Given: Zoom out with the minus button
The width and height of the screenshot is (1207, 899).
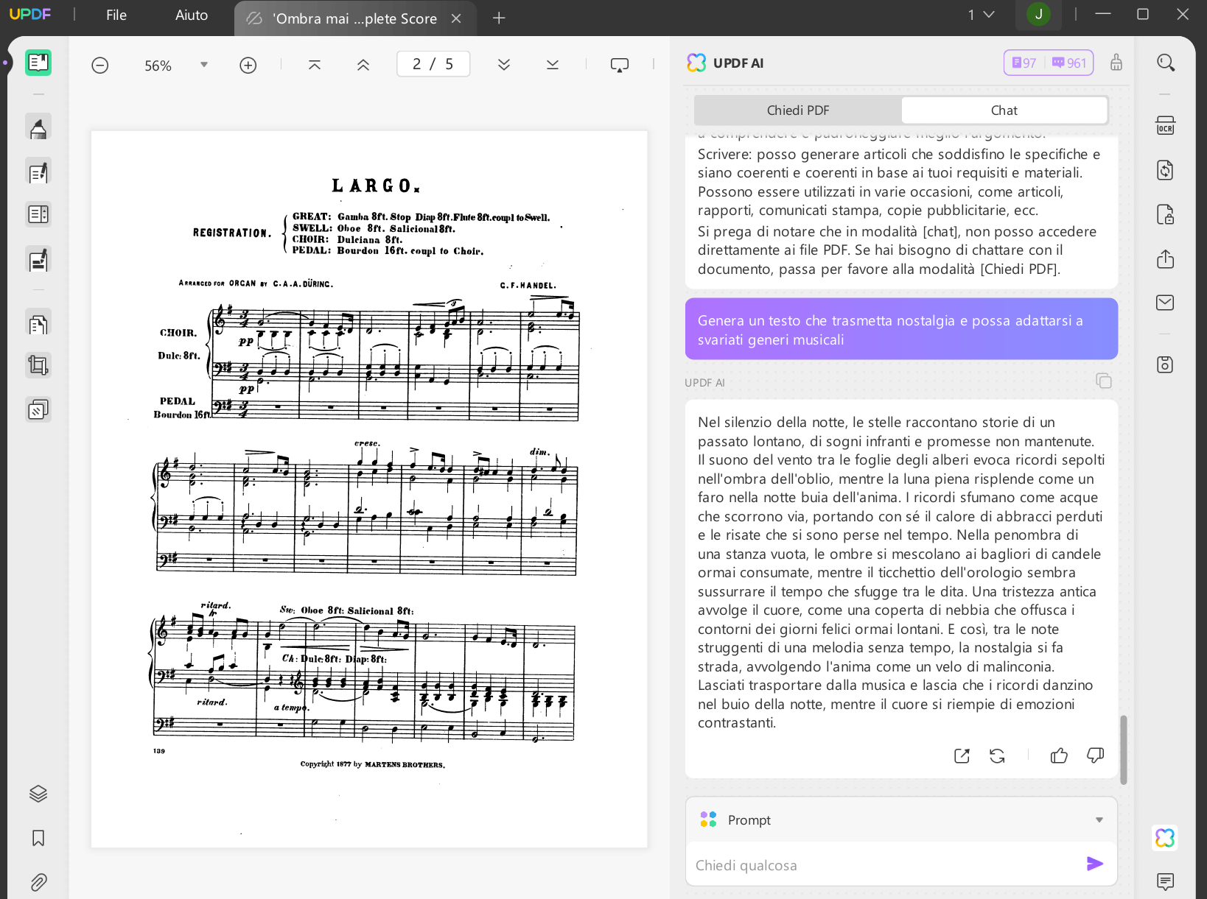Looking at the screenshot, I should [x=100, y=66].
